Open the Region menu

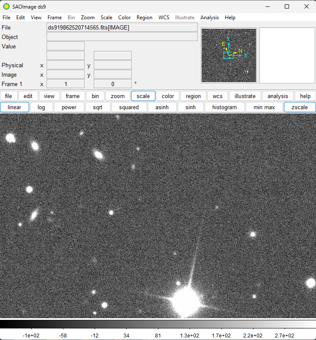coord(144,18)
